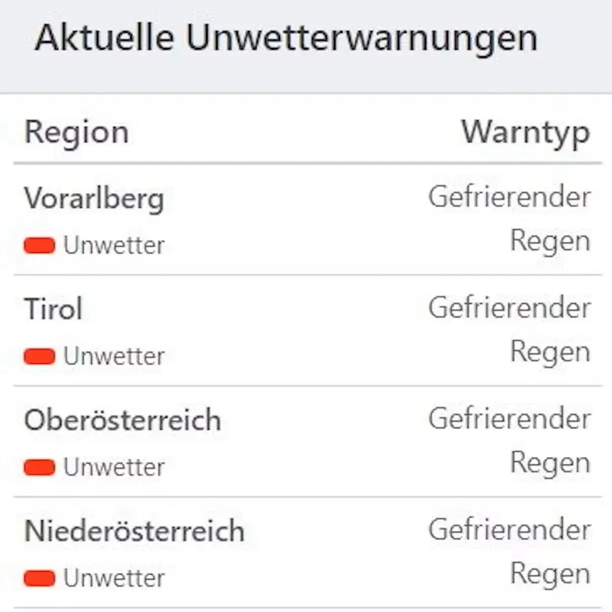
Task: Click Gefrierender Regen warning type for Vorarlberg
Action: click(x=509, y=219)
